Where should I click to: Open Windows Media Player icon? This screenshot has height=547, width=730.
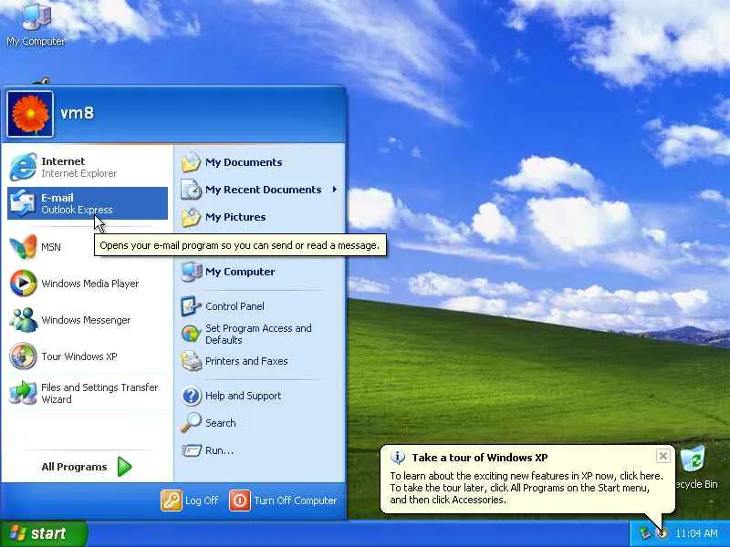click(23, 283)
